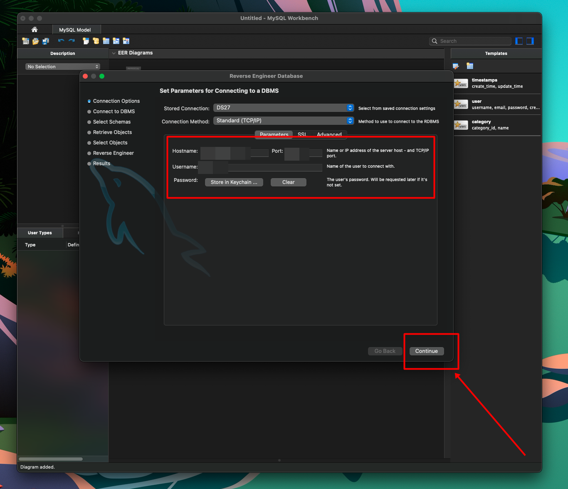The width and height of the screenshot is (568, 489).
Task: Create new table from template icon
Action: click(470, 66)
